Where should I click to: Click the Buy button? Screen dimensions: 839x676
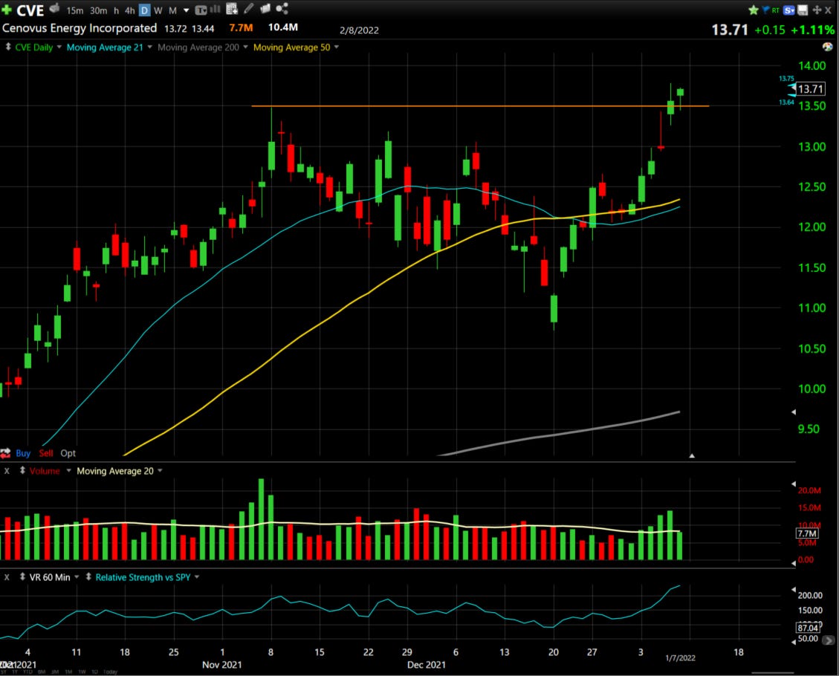[x=23, y=453]
